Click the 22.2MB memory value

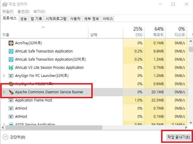point(158,100)
